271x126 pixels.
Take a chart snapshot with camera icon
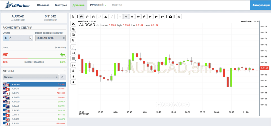171,17
